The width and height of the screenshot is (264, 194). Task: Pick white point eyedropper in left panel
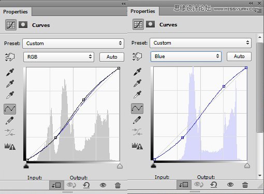point(10,95)
